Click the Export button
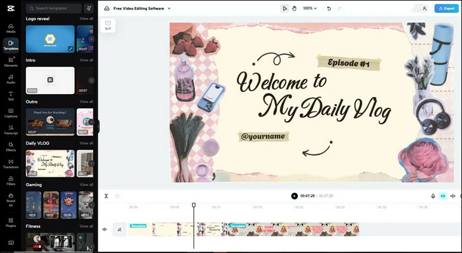 coord(447,8)
